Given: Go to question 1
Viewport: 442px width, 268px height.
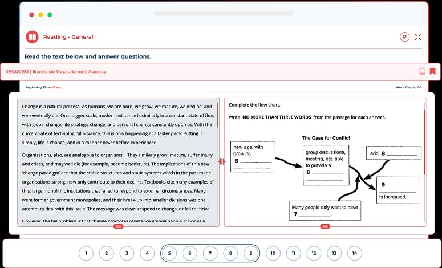Looking at the screenshot, I should (86, 253).
